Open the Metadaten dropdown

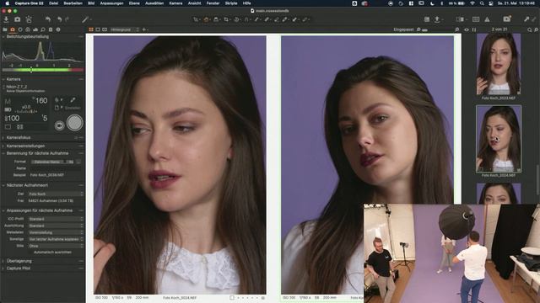[x=56, y=232]
